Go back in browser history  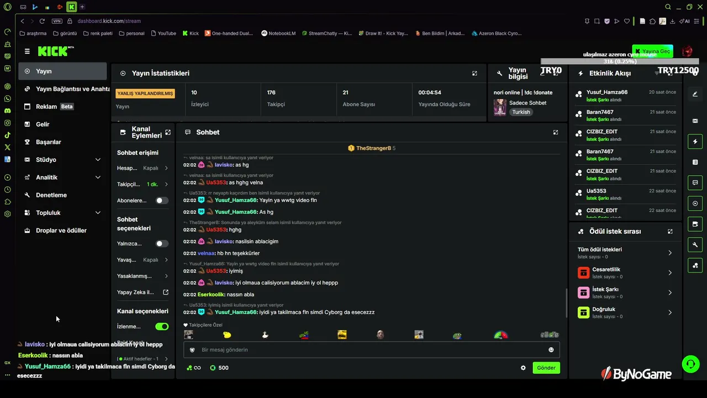pos(22,21)
